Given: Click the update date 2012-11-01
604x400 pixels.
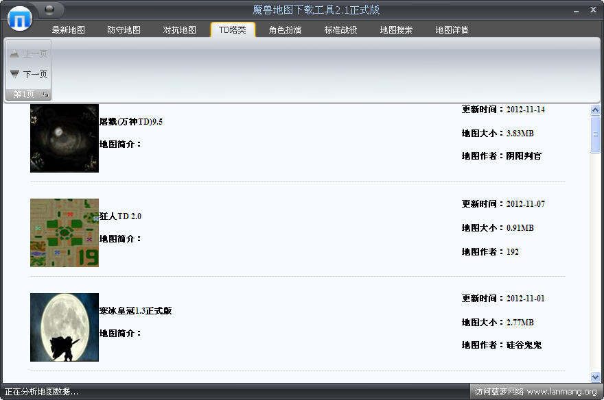Looking at the screenshot, I should tap(526, 299).
